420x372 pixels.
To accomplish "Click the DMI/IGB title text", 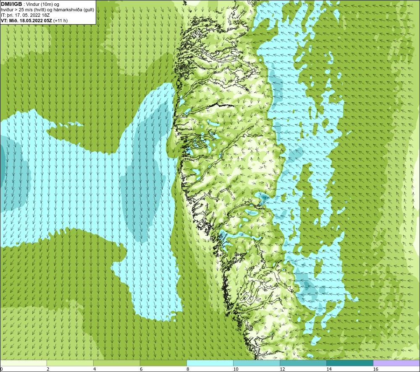I will tap(11, 4).
